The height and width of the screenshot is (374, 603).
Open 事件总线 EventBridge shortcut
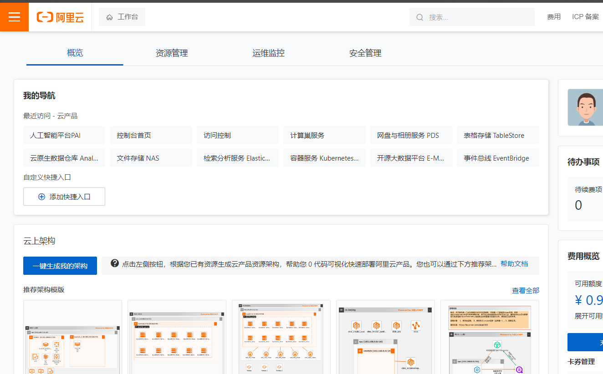click(x=498, y=158)
